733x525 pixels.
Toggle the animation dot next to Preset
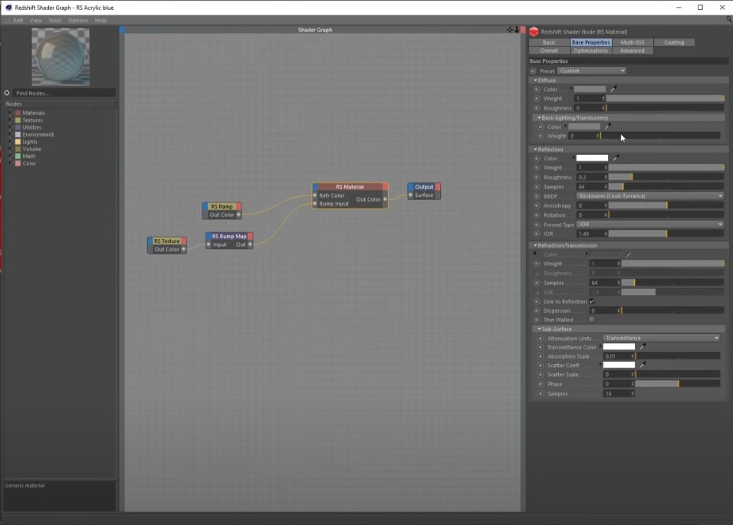pos(533,71)
